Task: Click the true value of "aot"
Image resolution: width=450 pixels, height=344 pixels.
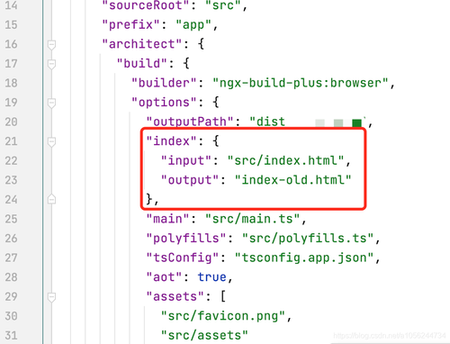Action: (x=212, y=277)
